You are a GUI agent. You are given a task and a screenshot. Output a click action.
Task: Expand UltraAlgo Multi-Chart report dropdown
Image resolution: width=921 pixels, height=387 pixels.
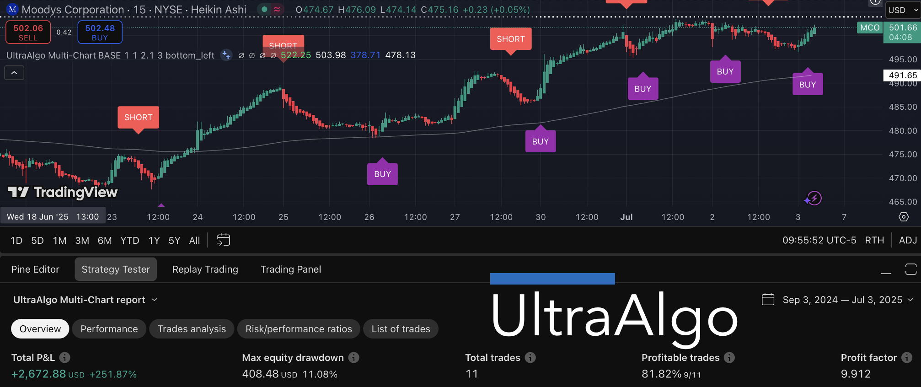(x=86, y=300)
